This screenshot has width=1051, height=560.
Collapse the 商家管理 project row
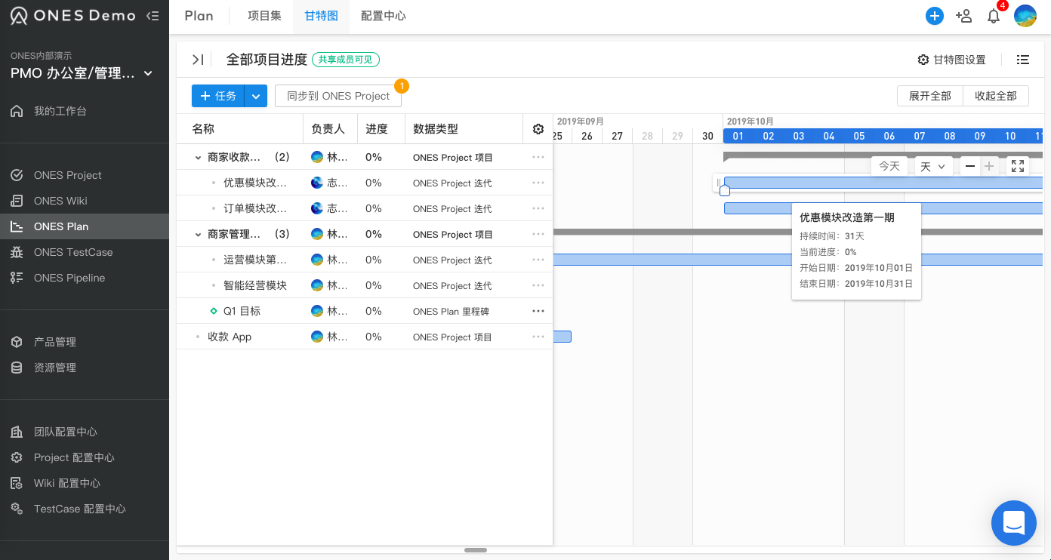click(x=199, y=235)
